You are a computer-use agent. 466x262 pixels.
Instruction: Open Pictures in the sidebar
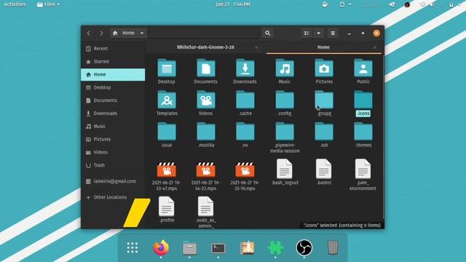pos(113,139)
